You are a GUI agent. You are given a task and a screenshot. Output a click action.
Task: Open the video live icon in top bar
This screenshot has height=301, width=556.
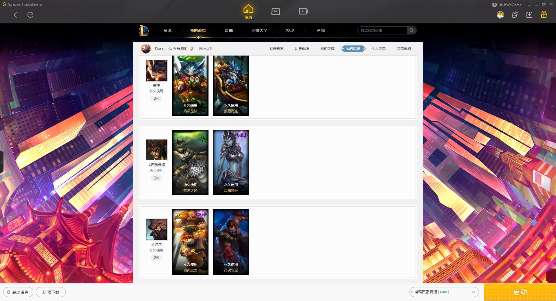[x=303, y=11]
